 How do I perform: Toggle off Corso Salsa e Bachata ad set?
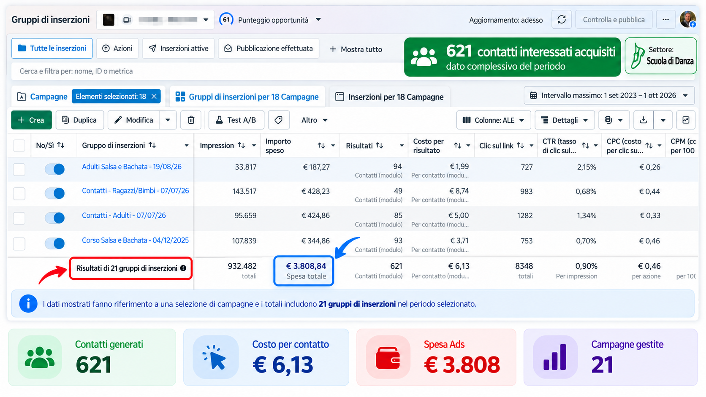[x=55, y=243]
